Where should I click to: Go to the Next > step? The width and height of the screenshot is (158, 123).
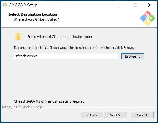coord(115,115)
